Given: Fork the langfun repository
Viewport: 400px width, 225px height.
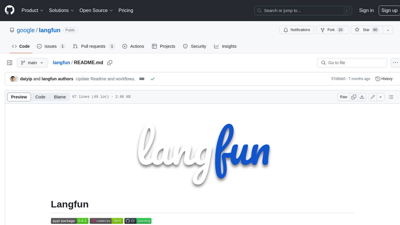Looking at the screenshot, I should (332, 30).
